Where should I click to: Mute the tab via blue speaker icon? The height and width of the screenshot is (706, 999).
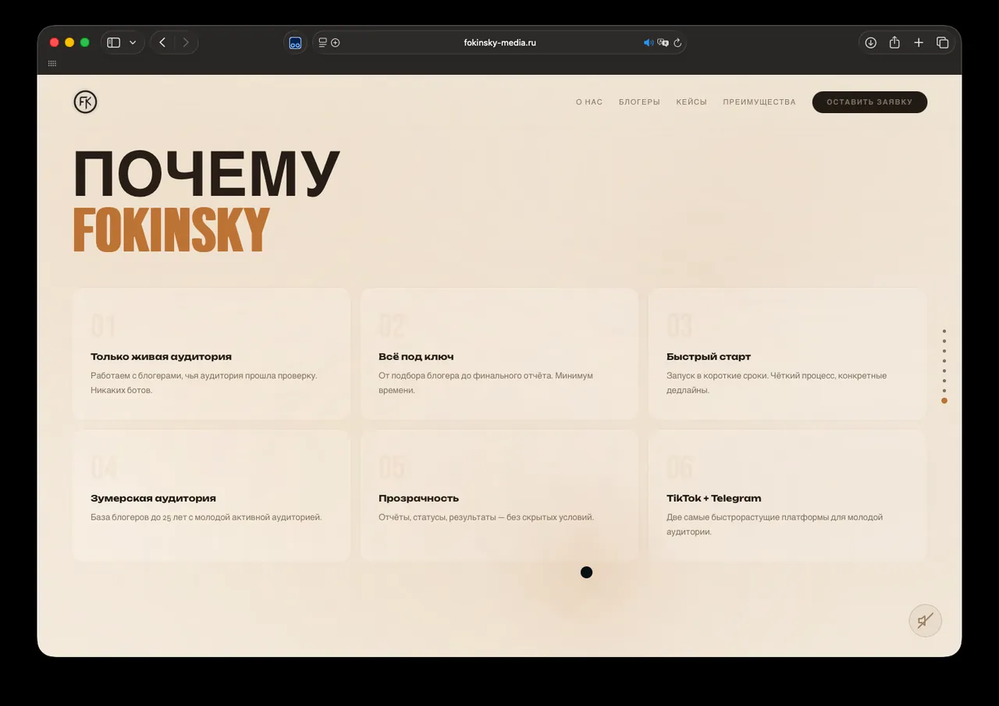649,43
